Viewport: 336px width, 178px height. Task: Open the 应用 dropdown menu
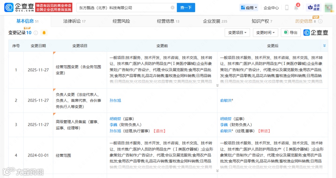[x=249, y=8]
